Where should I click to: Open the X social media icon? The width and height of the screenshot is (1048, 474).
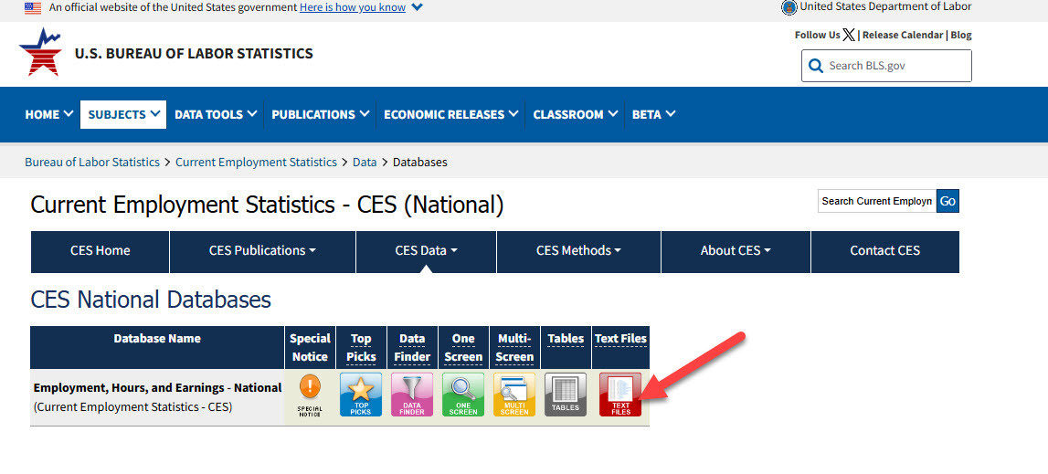pyautogui.click(x=850, y=35)
